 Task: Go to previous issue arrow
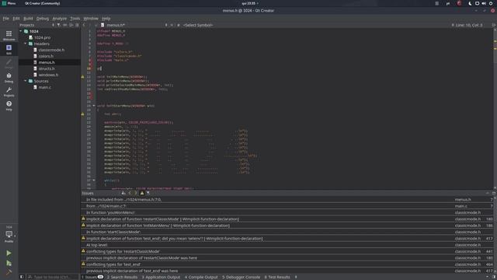[x=130, y=193]
